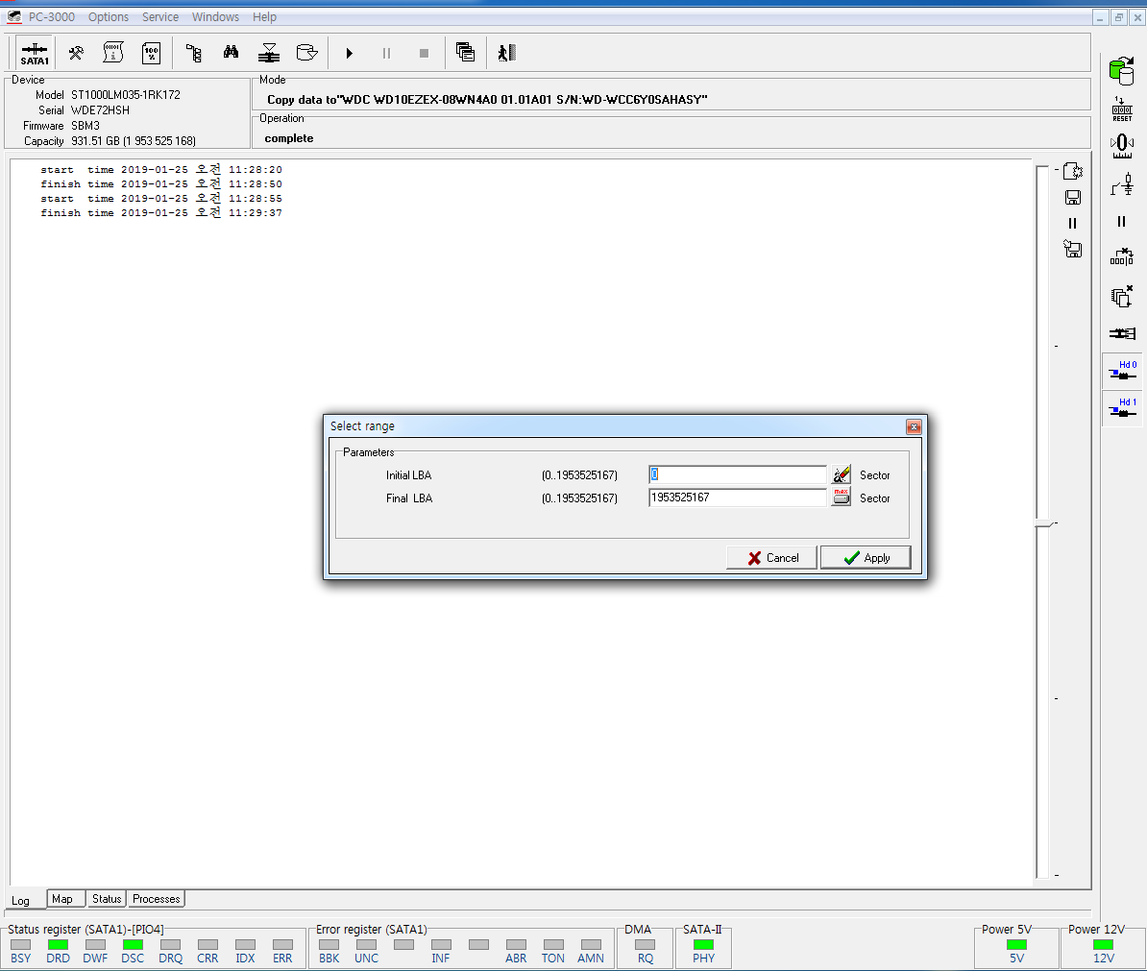Click the Final LBA input field
The height and width of the screenshot is (971, 1147).
pyautogui.click(x=738, y=498)
